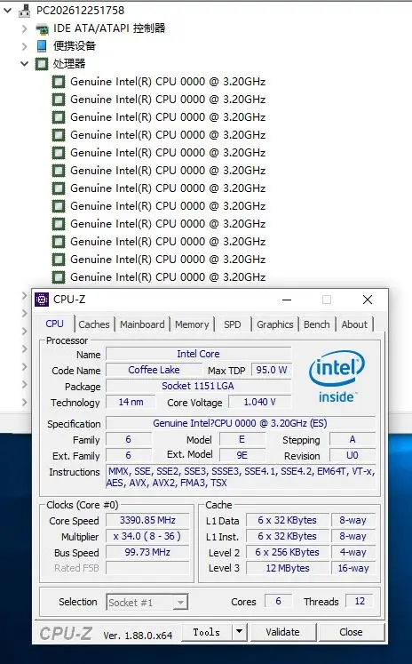
Task: Click the Stepping value A
Action: click(353, 439)
